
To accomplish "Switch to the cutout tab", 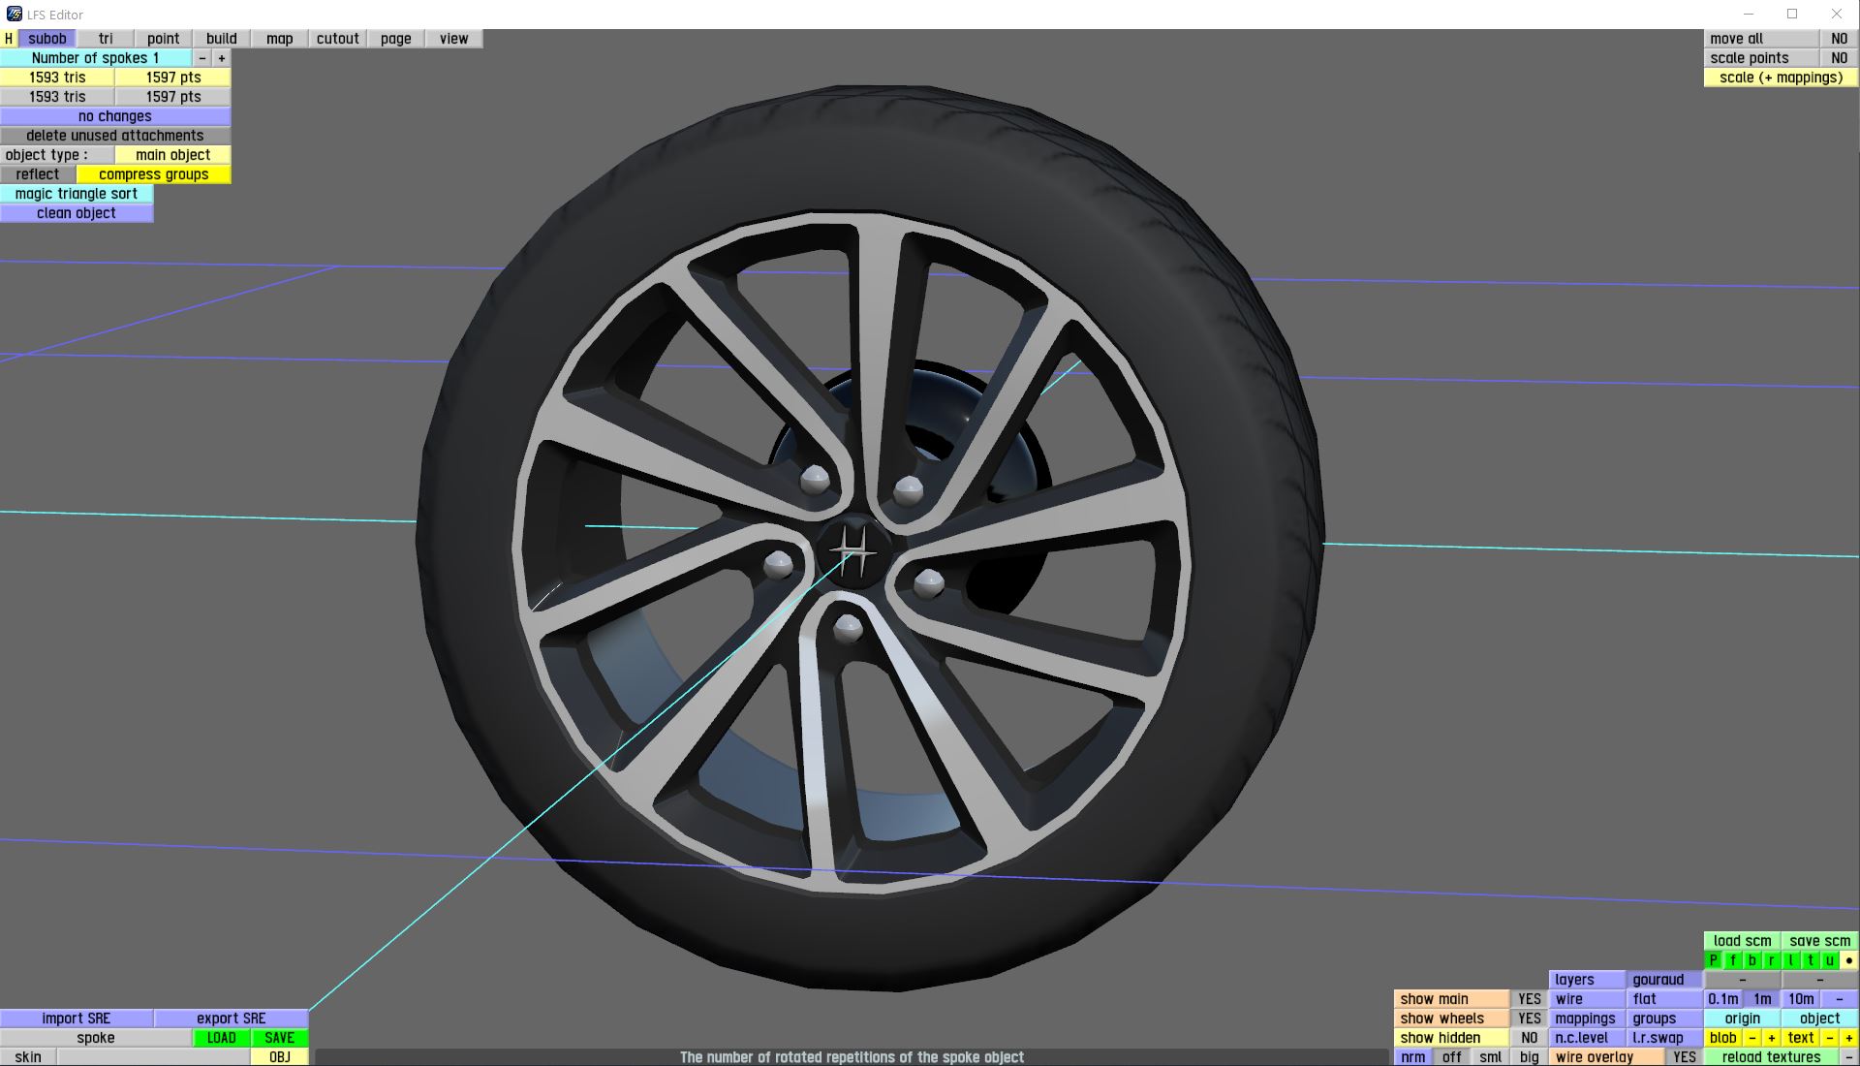I will point(337,39).
